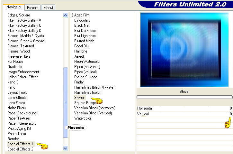Select Frames, Stone & Granite category
233x154 pixels.
click(x=26, y=41)
